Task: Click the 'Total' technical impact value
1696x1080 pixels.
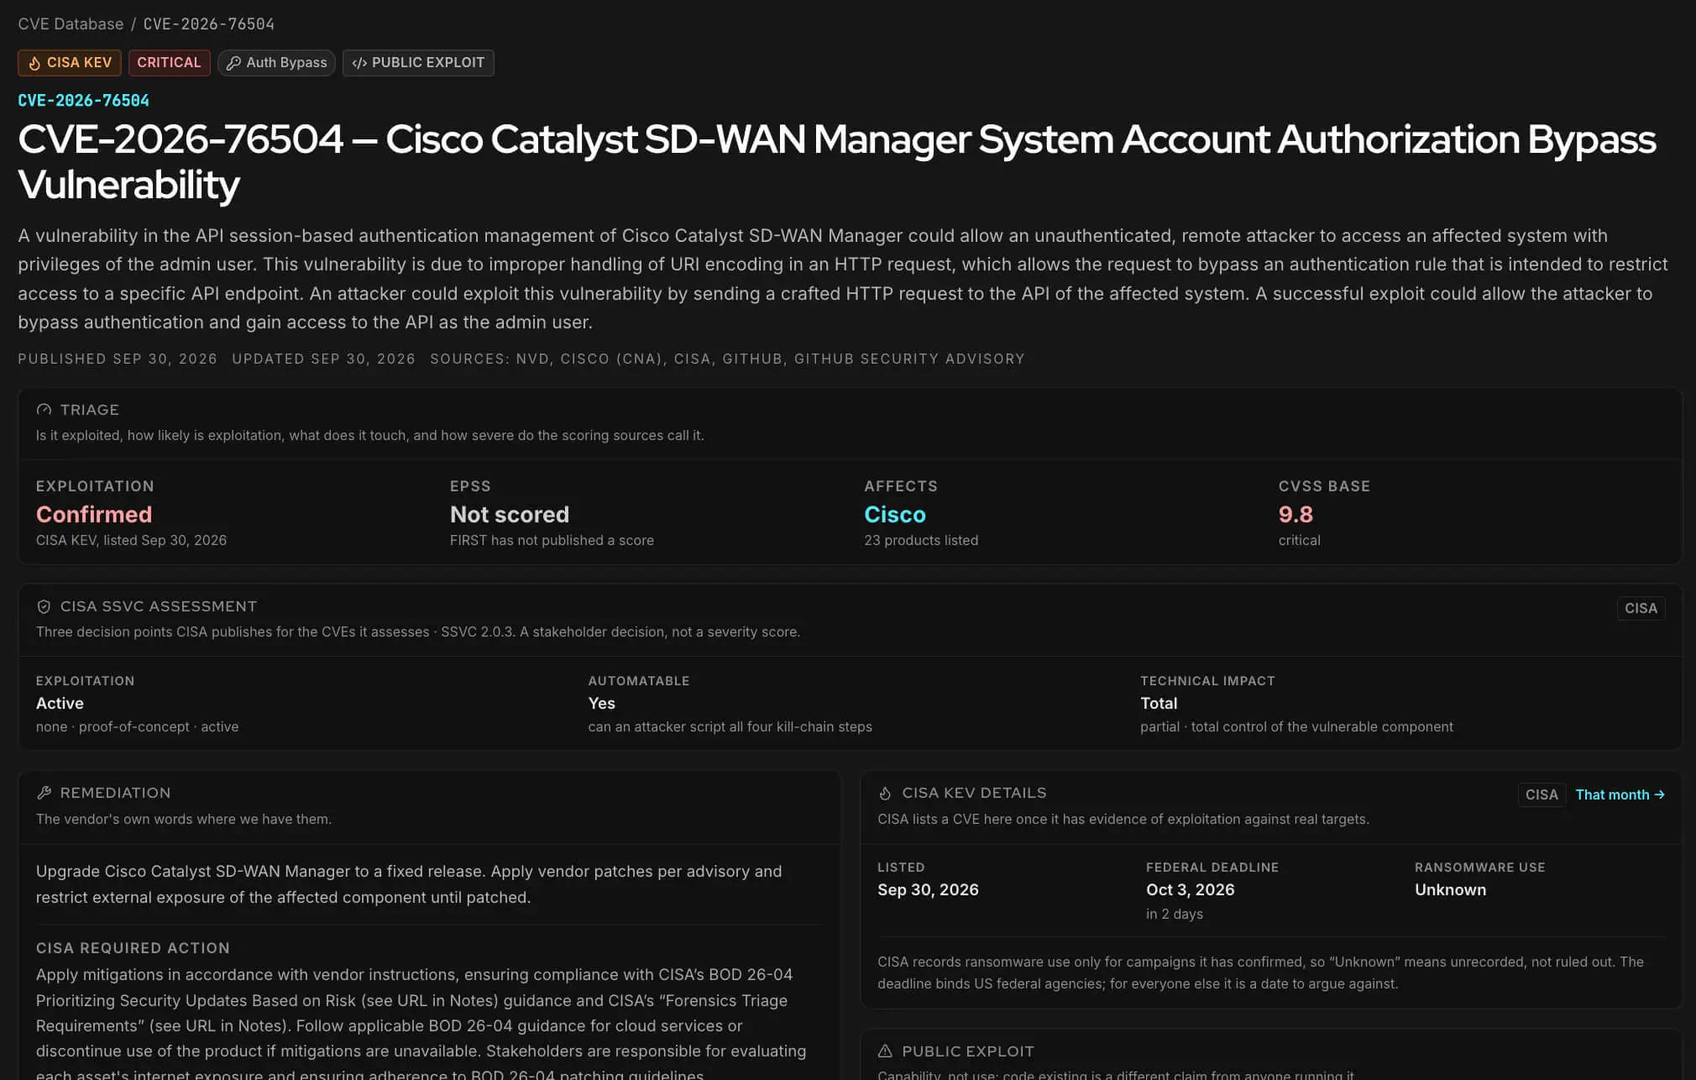Action: point(1159,703)
